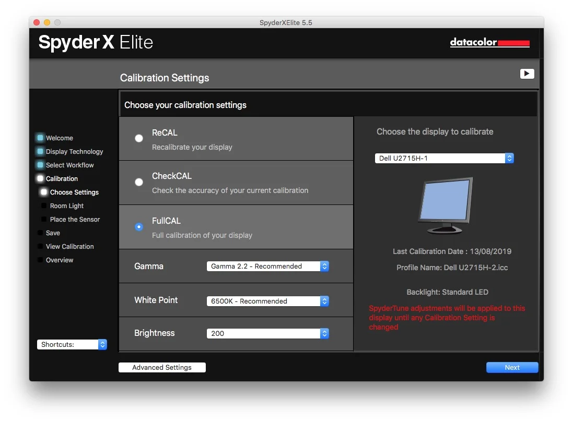The width and height of the screenshot is (573, 423).
Task: Go to Room Light step
Action: click(66, 206)
